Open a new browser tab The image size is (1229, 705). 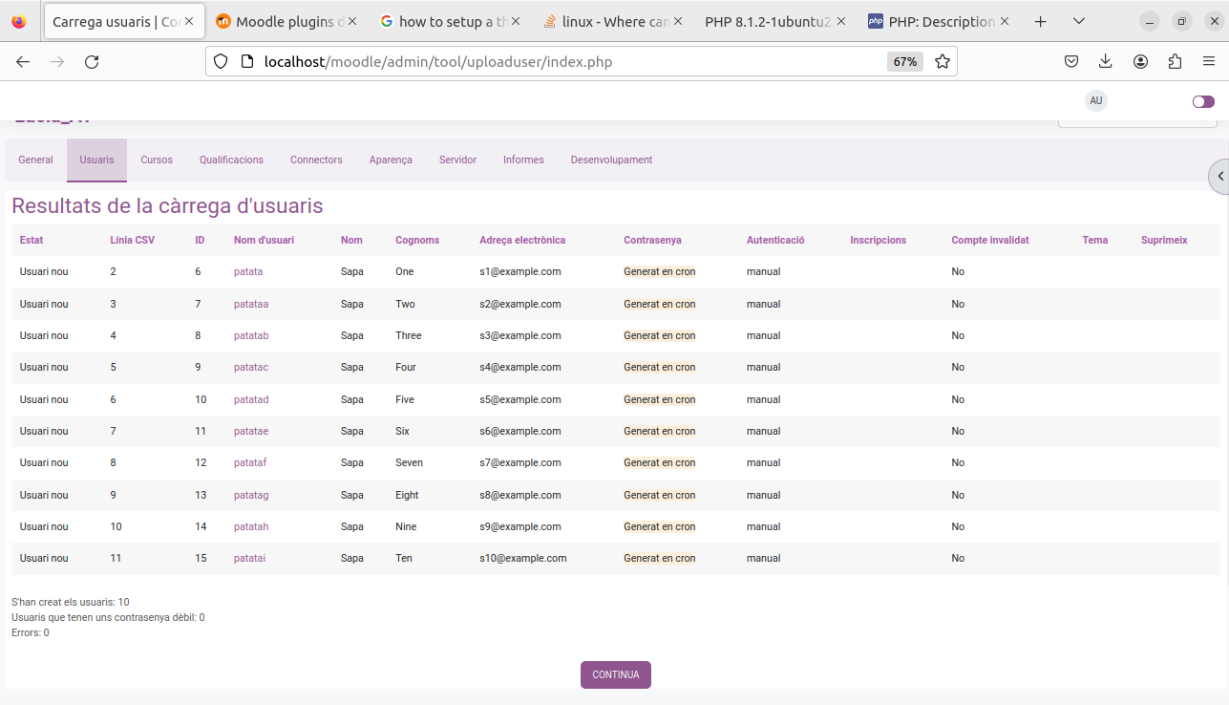1041,21
